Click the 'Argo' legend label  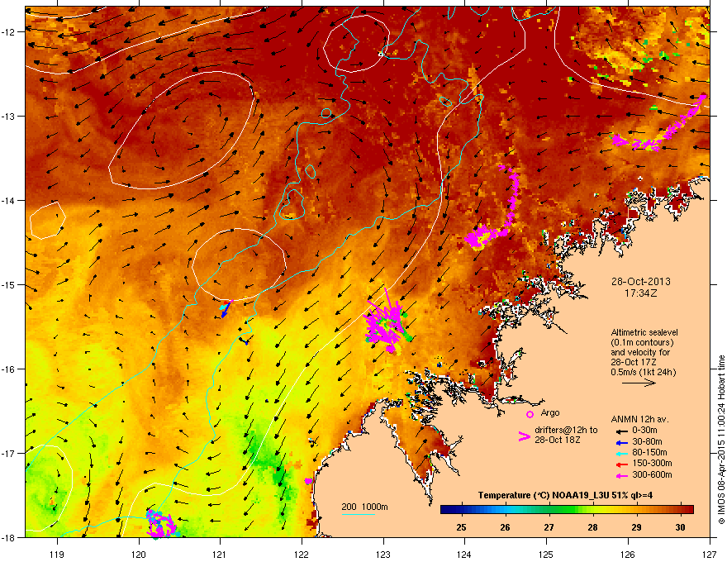pyautogui.click(x=550, y=412)
